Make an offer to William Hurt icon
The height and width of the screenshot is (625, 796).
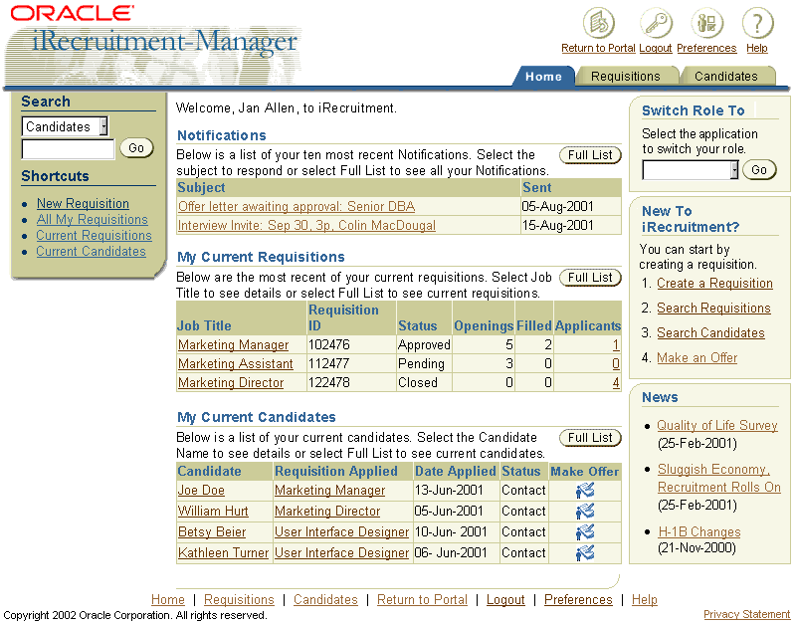[x=585, y=512]
